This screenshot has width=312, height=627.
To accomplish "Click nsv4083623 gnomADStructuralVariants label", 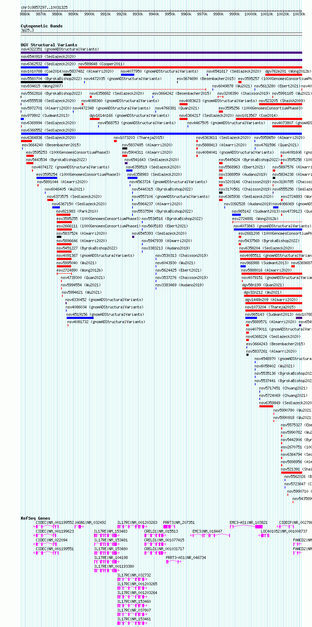I will click(218, 101).
